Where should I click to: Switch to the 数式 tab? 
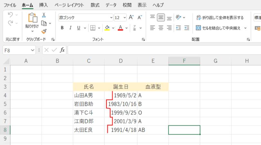(x=95, y=5)
